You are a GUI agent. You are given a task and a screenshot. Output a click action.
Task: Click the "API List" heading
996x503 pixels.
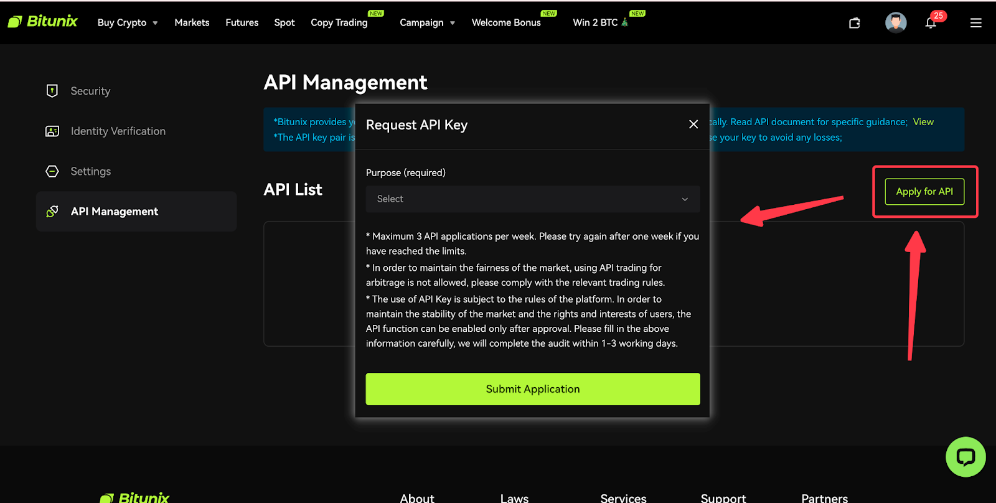click(x=293, y=189)
